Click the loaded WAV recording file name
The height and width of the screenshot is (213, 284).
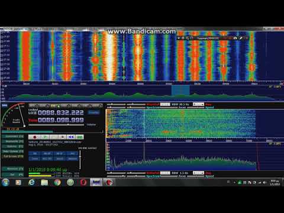pos(55,142)
